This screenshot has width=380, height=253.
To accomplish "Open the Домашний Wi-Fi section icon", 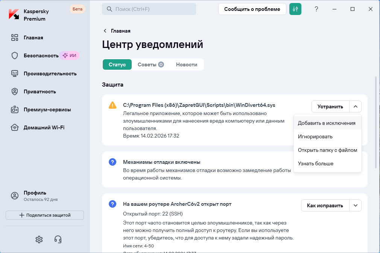I will tap(15, 127).
